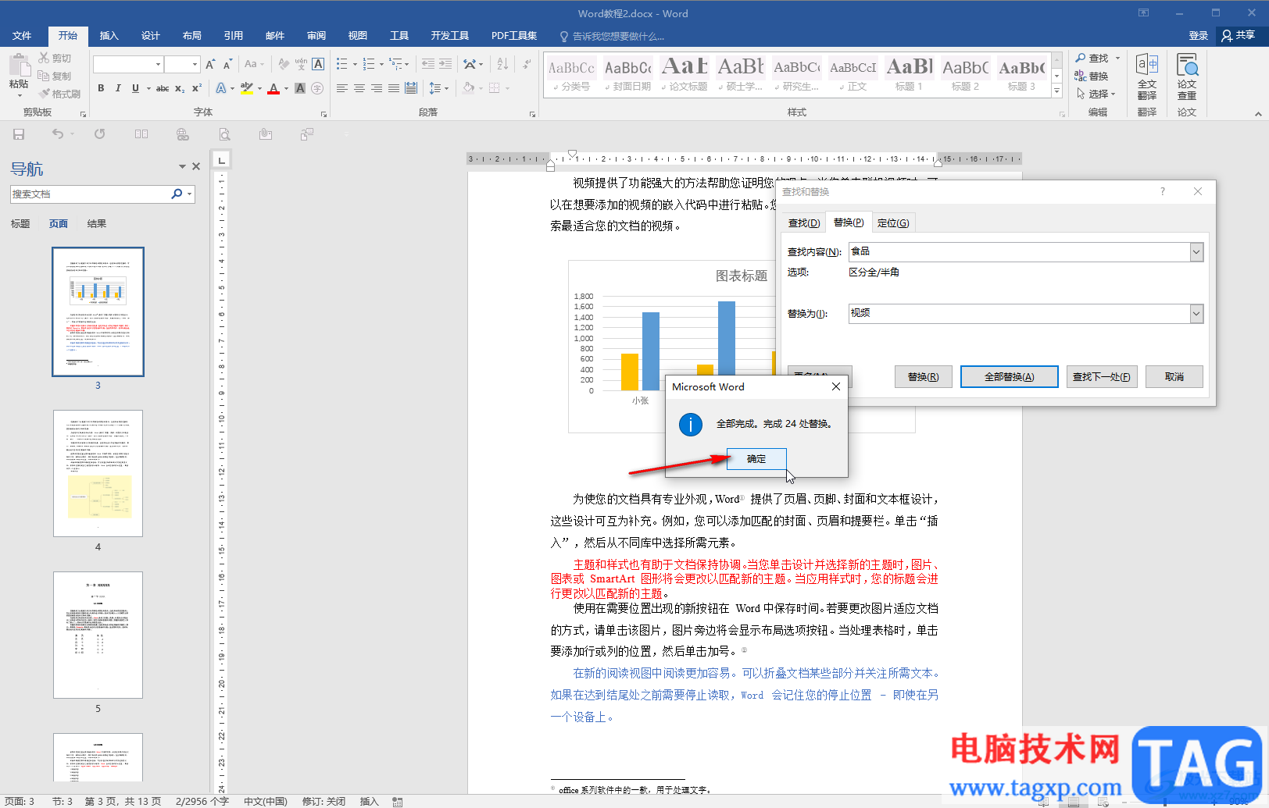Click the increase indent icon

(x=446, y=64)
